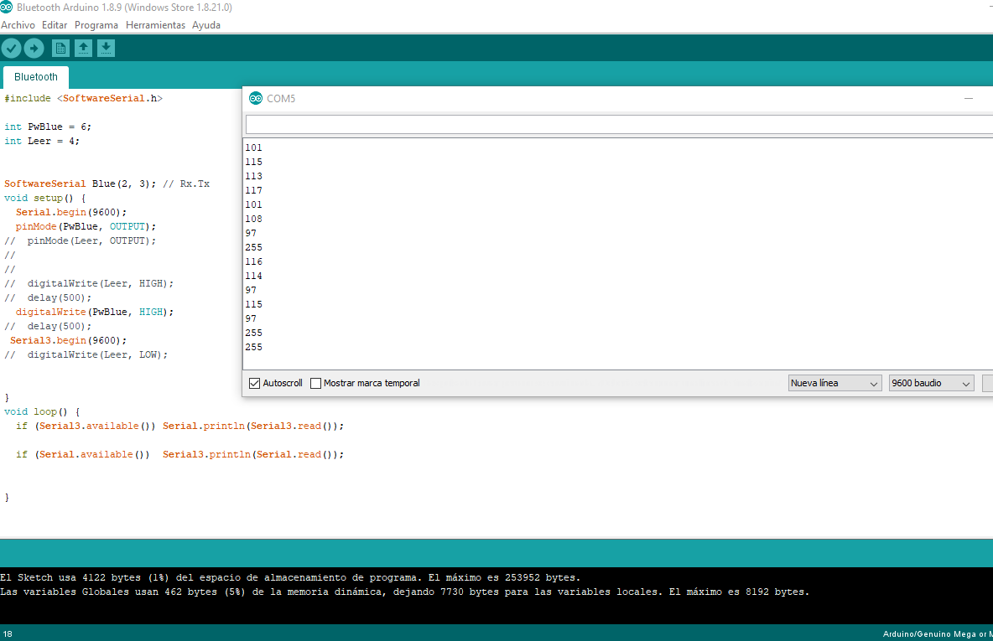Open the Archivo menu
The image size is (993, 641).
18,25
